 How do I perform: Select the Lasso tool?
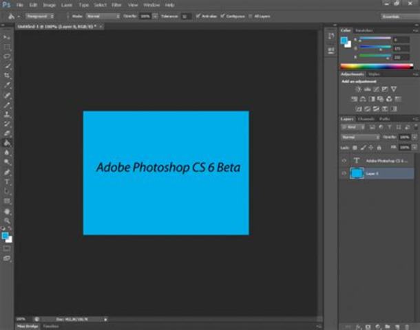pyautogui.click(x=7, y=56)
